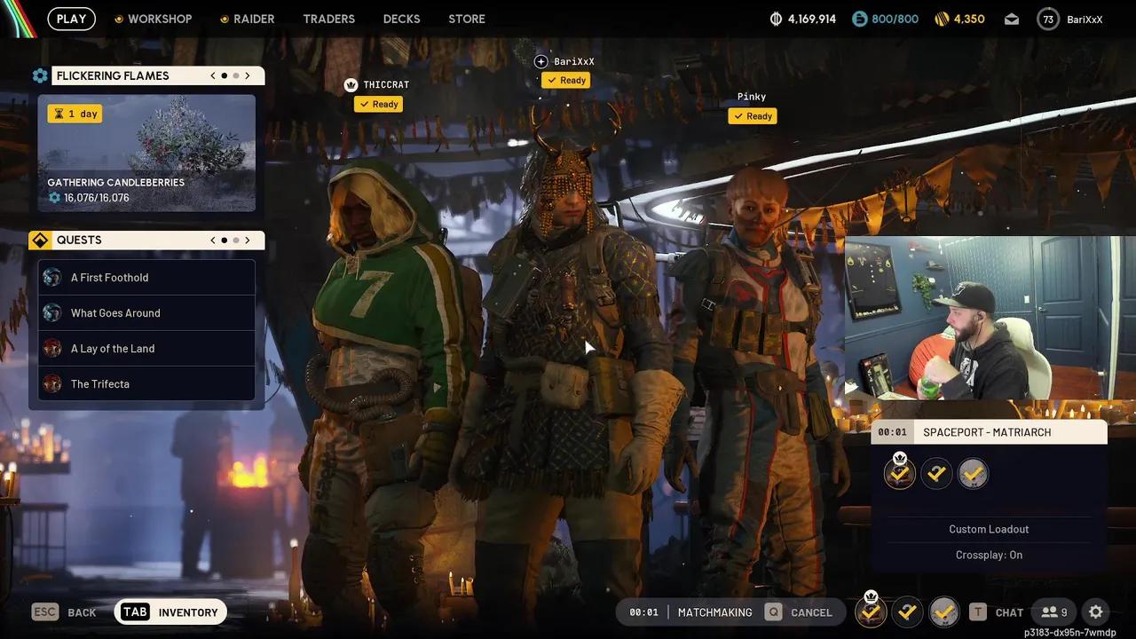Click the gold currency 4,350 icon
Image resolution: width=1136 pixels, height=639 pixels.
[x=940, y=18]
